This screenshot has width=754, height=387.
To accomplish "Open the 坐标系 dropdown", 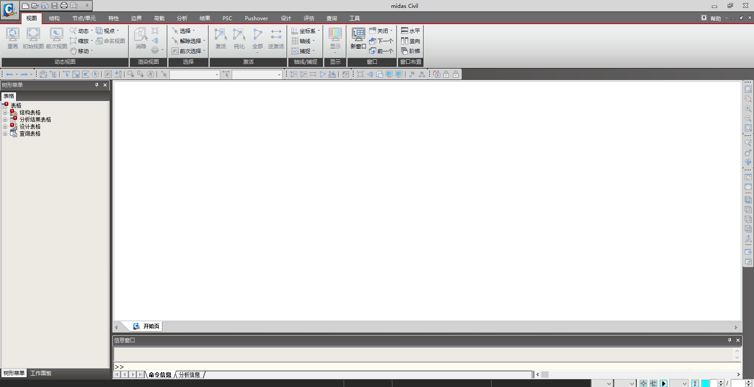I will [307, 31].
